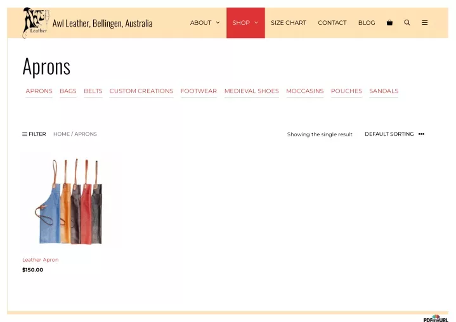Open the hamburger menu icon in header
The image size is (456, 322).
pyautogui.click(x=424, y=23)
